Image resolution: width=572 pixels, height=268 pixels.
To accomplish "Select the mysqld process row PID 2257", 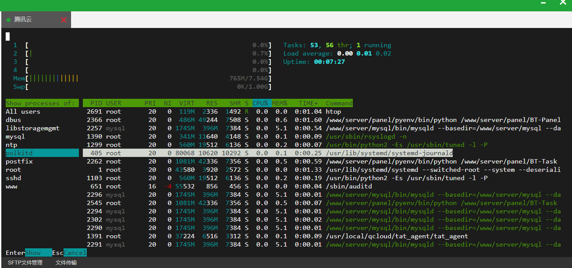I will pos(322,128).
